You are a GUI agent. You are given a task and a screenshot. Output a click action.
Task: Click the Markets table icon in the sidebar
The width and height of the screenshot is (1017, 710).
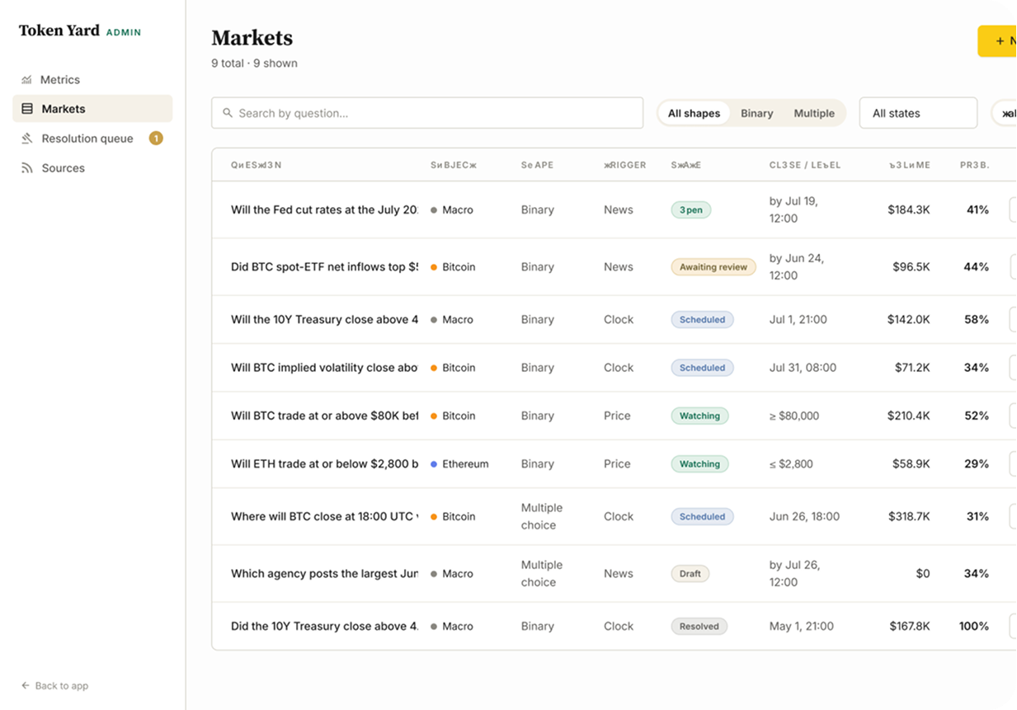click(x=26, y=109)
